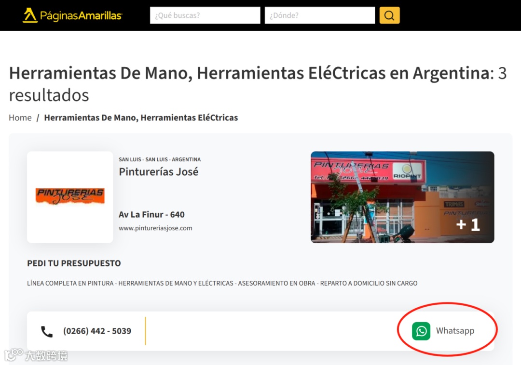Focus the '¿Dónde?' location field
521x365 pixels.
coord(320,15)
